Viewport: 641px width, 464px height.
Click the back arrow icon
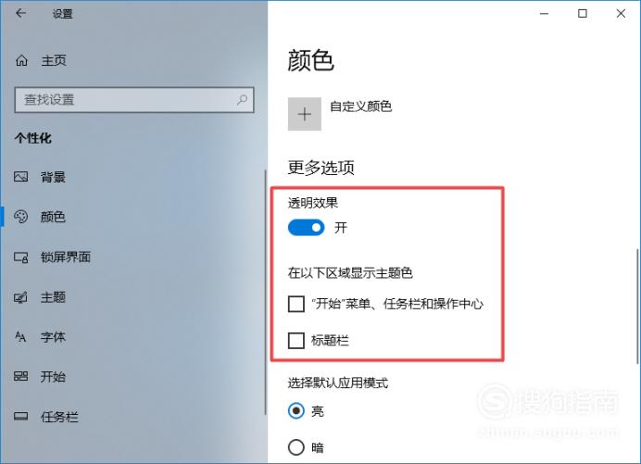click(x=21, y=14)
